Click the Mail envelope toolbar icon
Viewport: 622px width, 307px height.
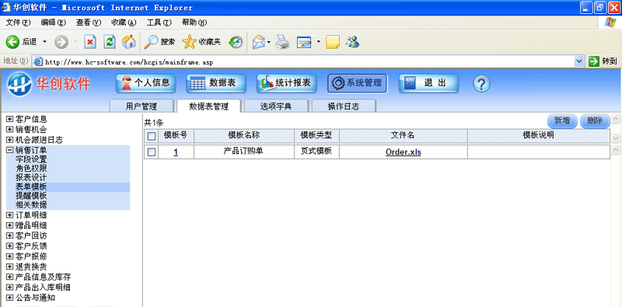[x=259, y=42]
